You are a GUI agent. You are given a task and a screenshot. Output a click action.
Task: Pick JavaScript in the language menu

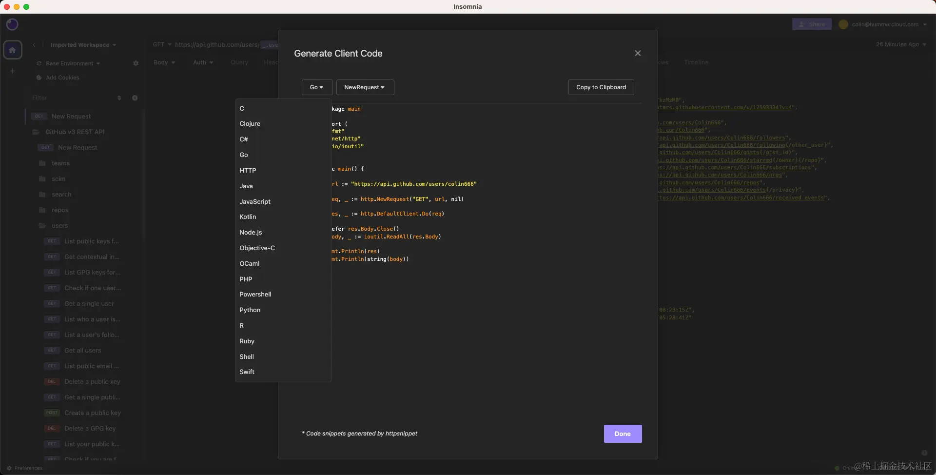pos(283,201)
